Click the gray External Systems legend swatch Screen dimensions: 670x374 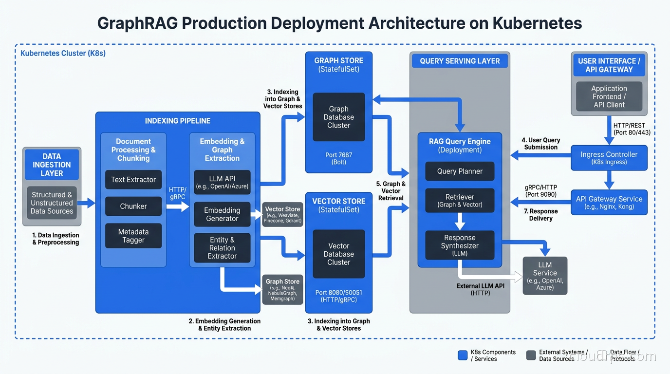[x=531, y=355]
